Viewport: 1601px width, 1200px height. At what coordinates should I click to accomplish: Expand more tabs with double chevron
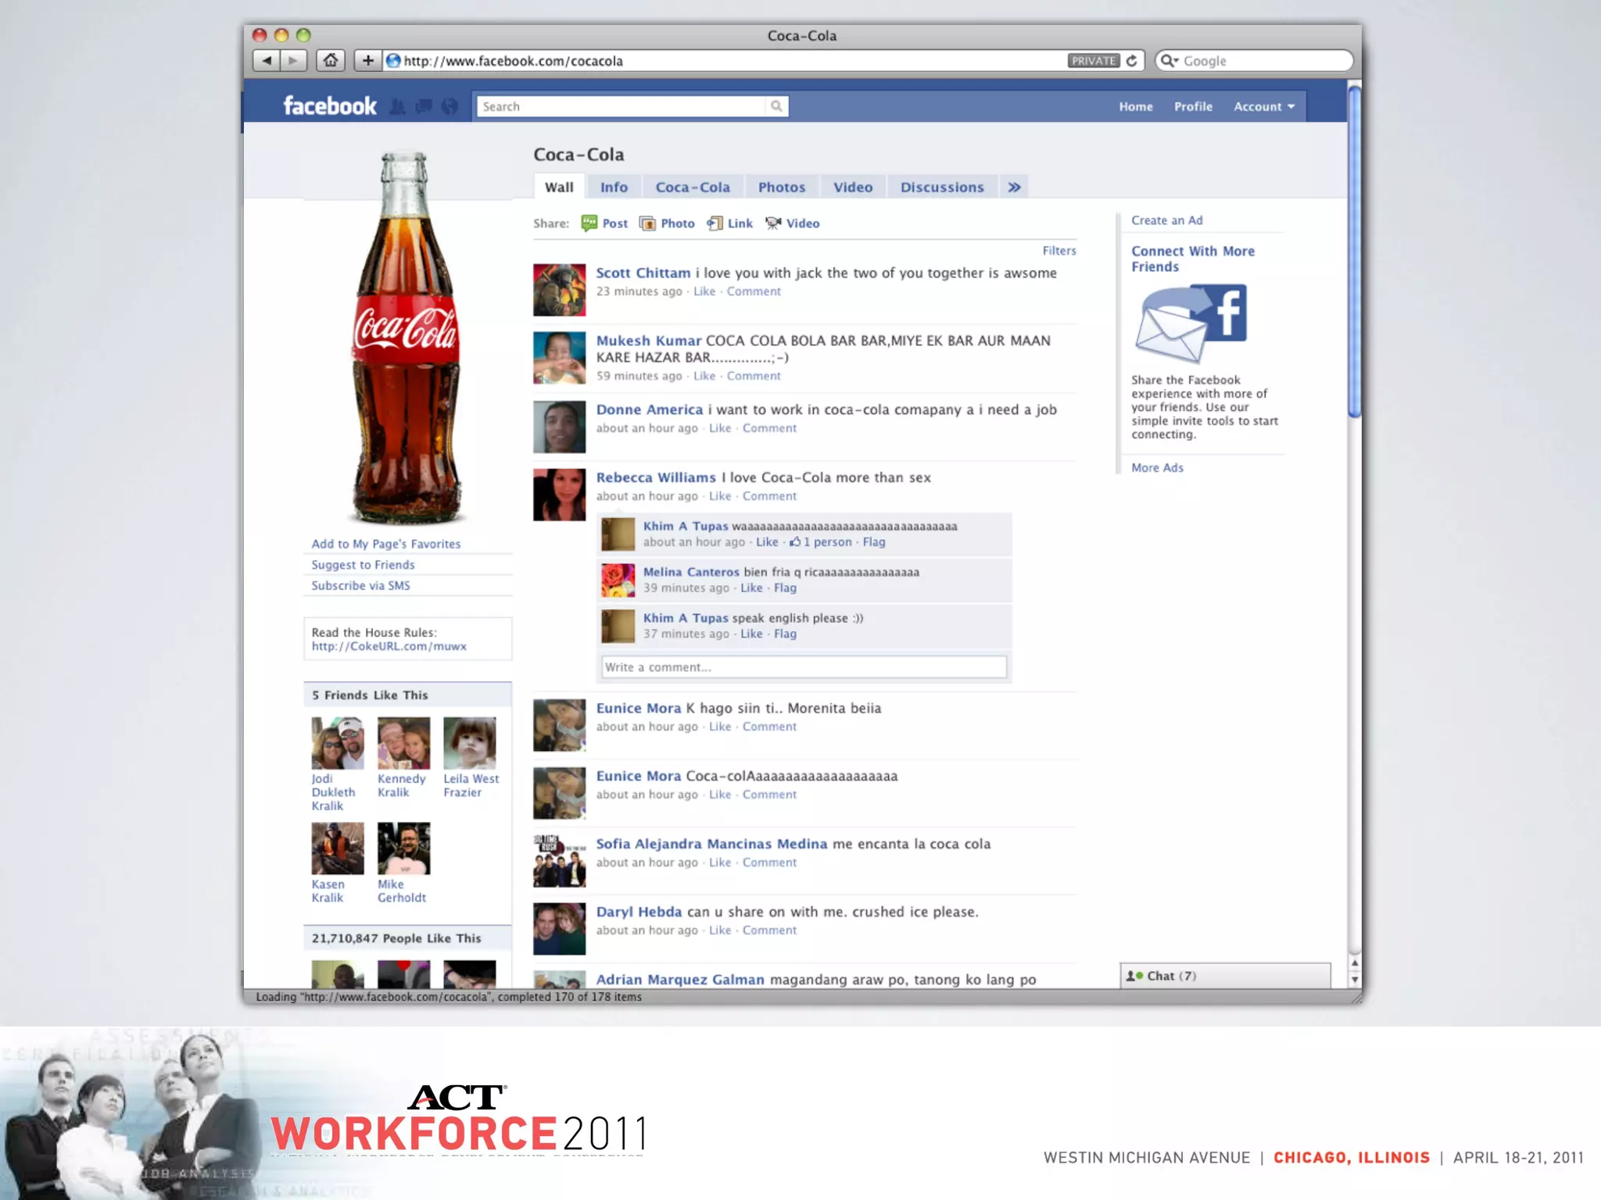(1014, 187)
